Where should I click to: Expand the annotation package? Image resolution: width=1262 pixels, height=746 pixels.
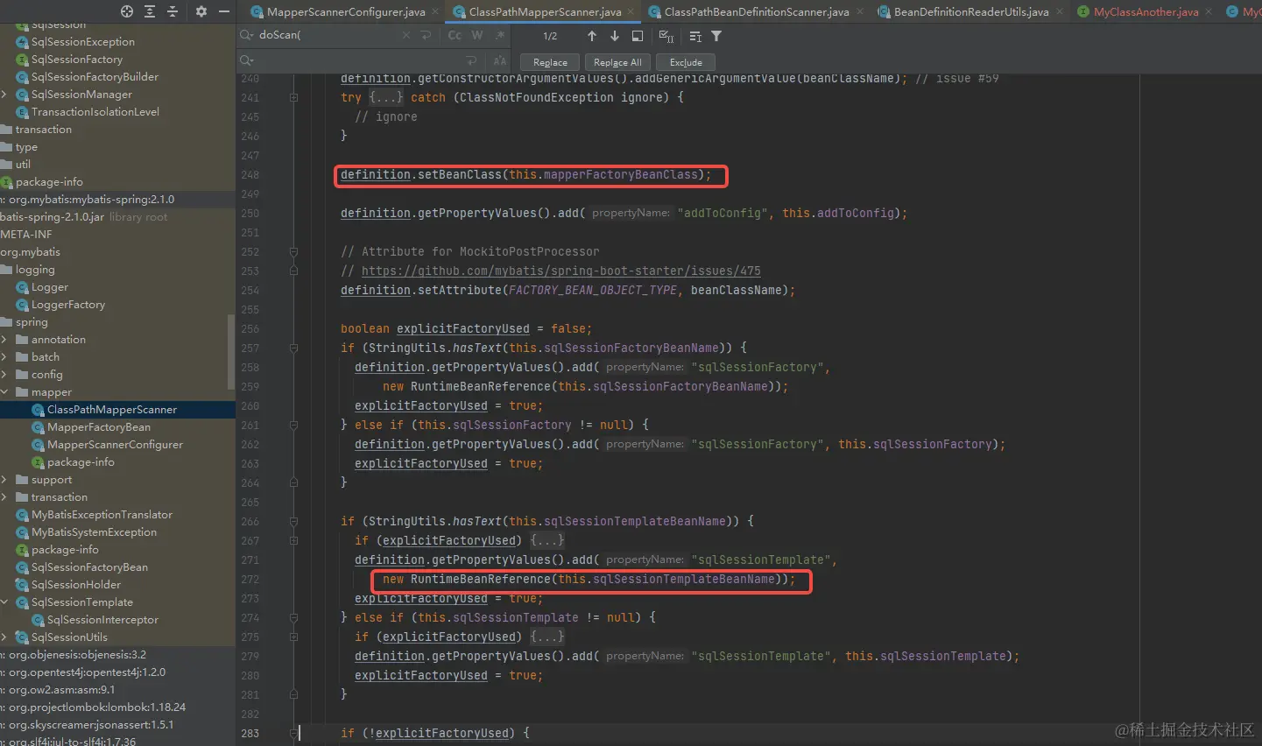(4, 339)
